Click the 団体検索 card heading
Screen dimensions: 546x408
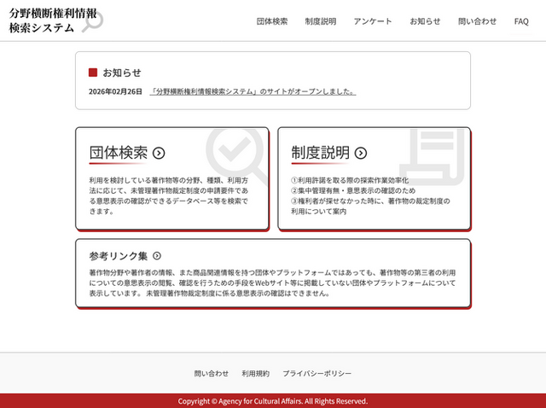[119, 153]
